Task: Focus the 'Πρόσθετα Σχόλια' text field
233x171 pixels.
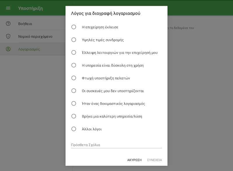Action: [x=116, y=145]
